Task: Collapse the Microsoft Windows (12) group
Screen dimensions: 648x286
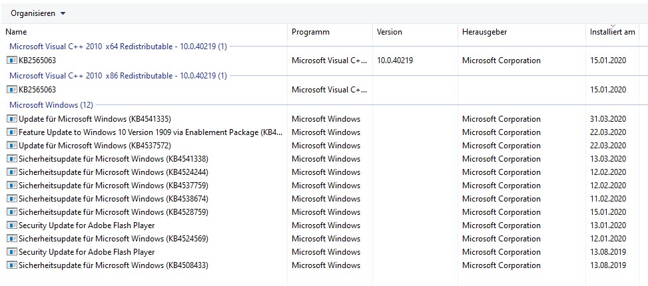Action: click(x=51, y=105)
